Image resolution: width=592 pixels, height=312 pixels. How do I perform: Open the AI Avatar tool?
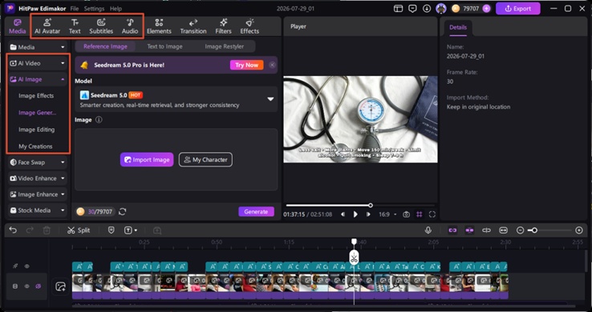pyautogui.click(x=47, y=26)
